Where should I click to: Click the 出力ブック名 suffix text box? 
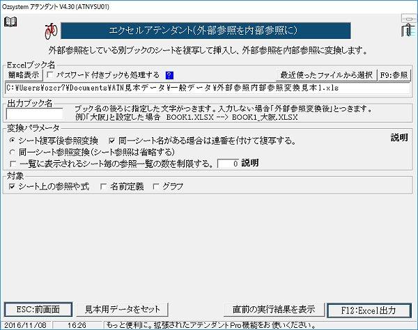[34, 113]
